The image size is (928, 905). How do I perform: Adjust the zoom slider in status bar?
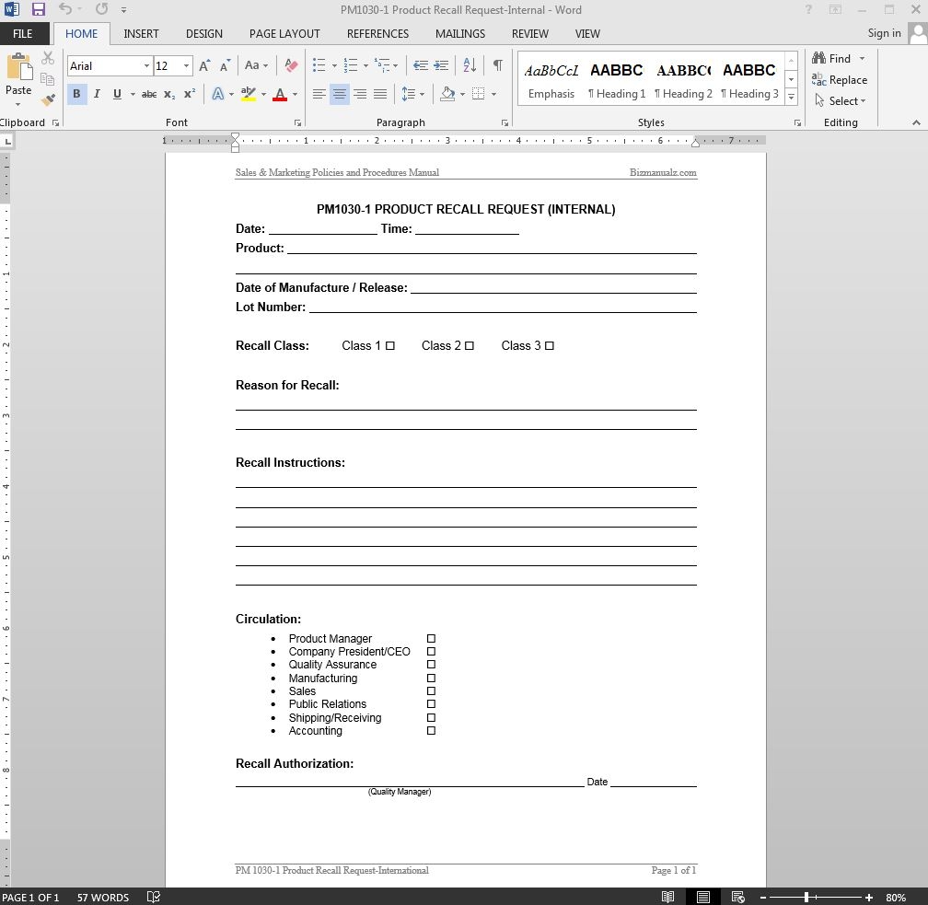pos(806,897)
